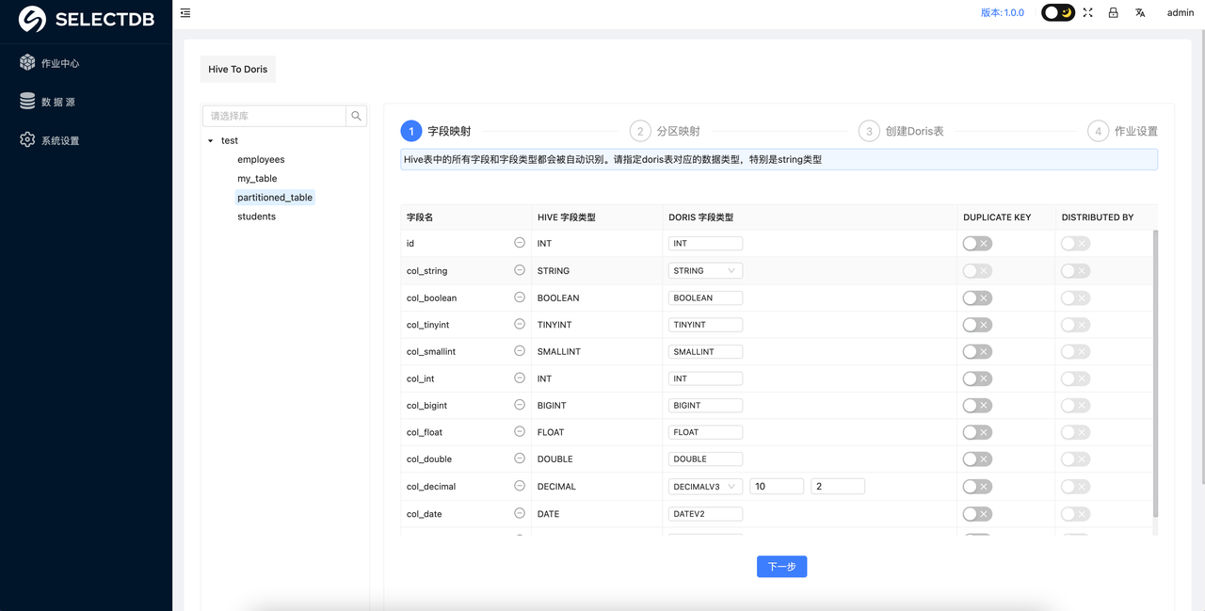Viewport: 1205px width, 611px height.
Task: Toggle dark mode theme switch
Action: 1058,12
